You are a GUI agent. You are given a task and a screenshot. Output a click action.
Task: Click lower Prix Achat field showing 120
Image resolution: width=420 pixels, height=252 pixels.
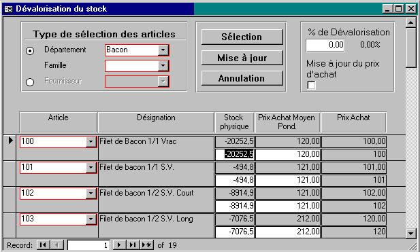(354, 232)
